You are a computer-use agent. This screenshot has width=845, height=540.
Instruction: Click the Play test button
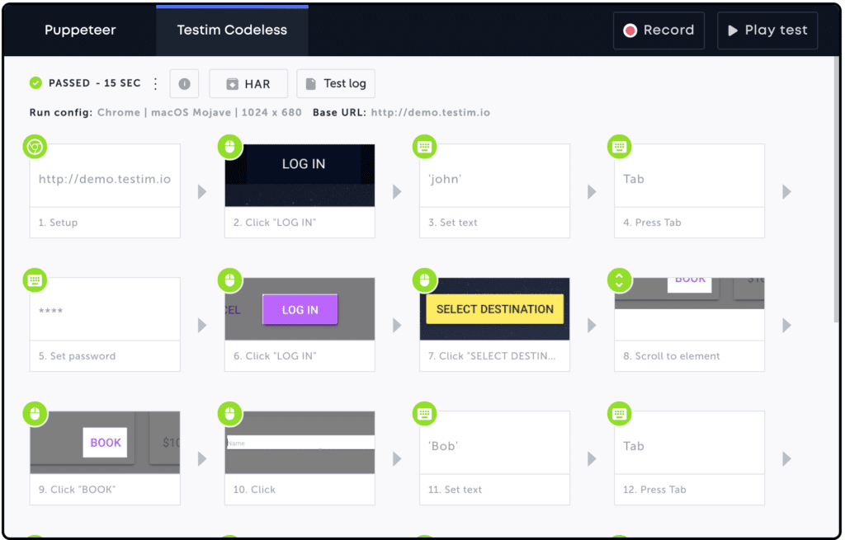767,31
